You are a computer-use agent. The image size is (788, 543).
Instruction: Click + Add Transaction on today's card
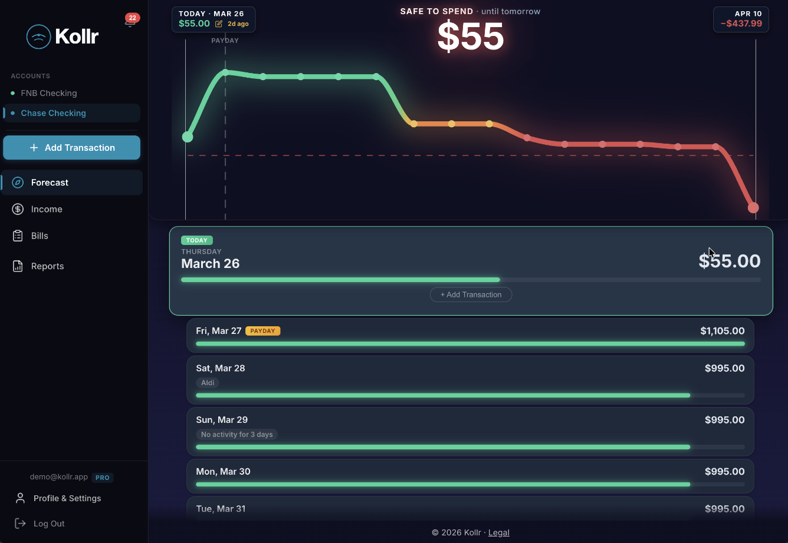[x=471, y=294]
